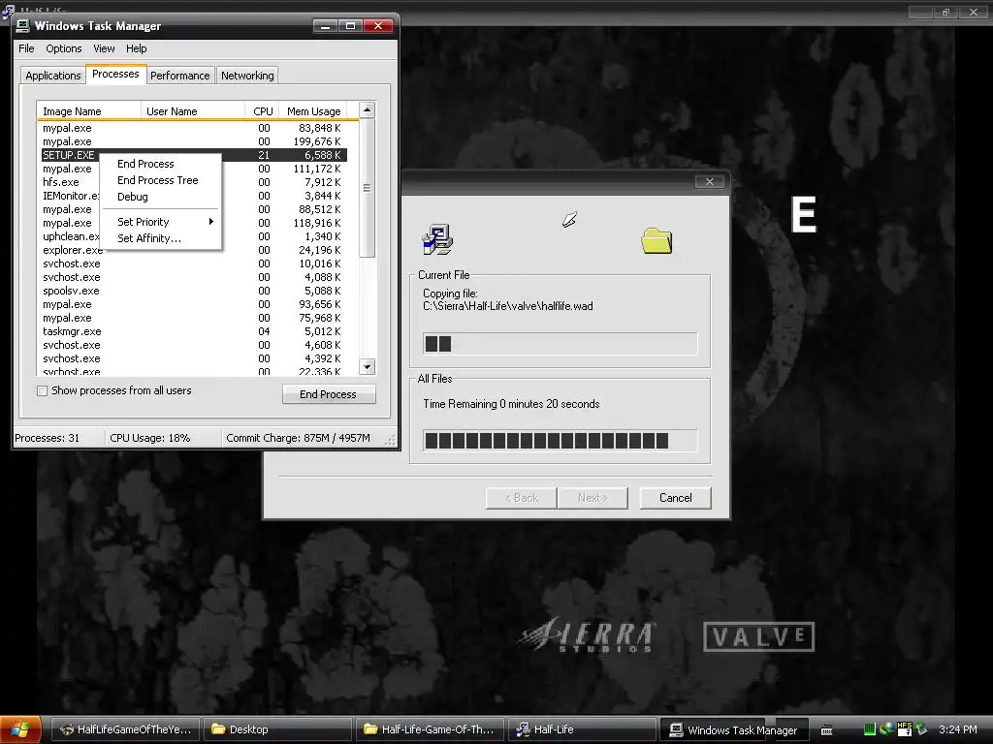Select mypal.exe row using 199,676 K

click(x=194, y=141)
